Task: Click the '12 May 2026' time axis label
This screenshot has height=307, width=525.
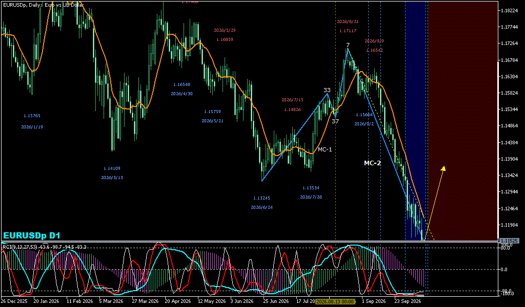Action: coord(211,301)
